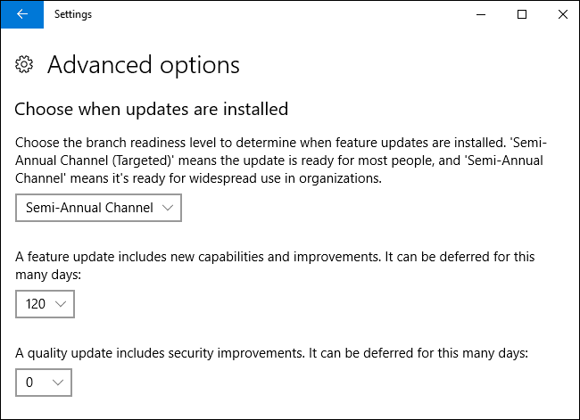Click the chevron next to 120 days
Screen dimensions: 580x420
coord(61,304)
